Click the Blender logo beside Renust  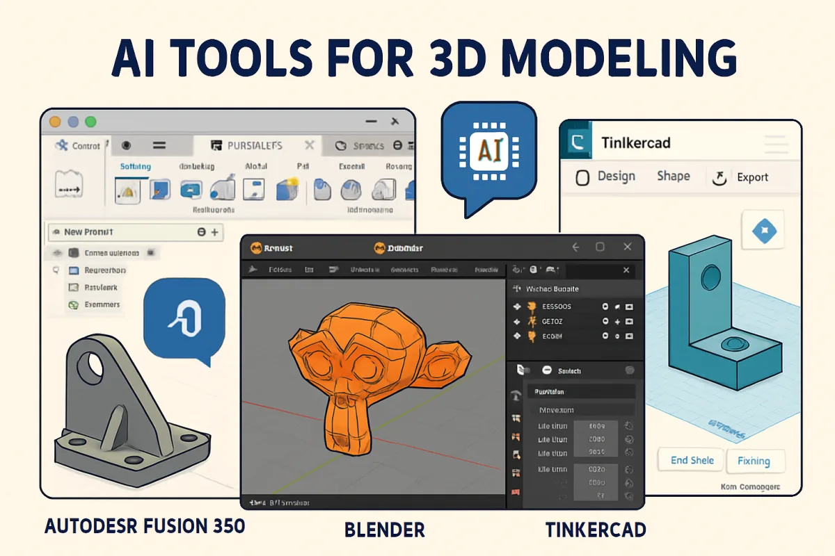(x=255, y=248)
